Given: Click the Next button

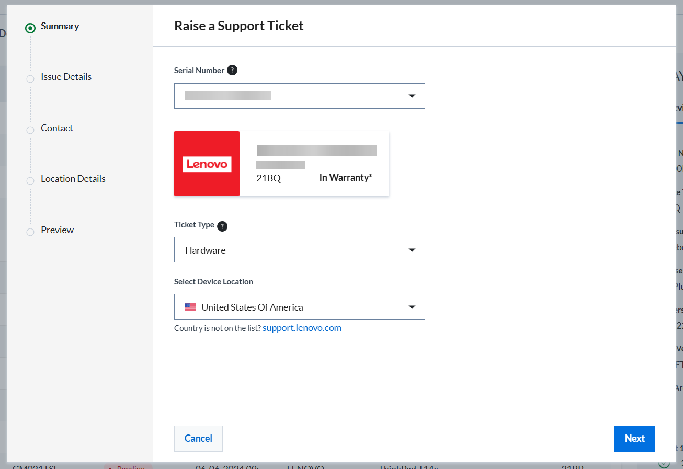Looking at the screenshot, I should tap(635, 439).
